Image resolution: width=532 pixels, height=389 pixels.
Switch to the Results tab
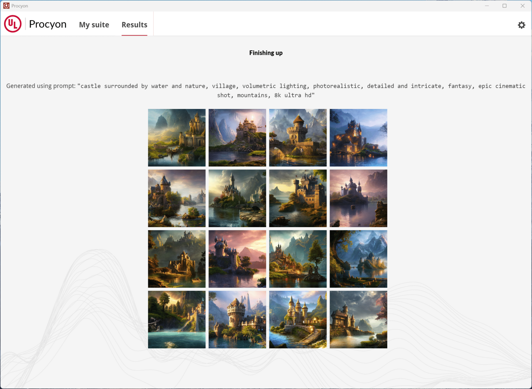[x=134, y=25]
